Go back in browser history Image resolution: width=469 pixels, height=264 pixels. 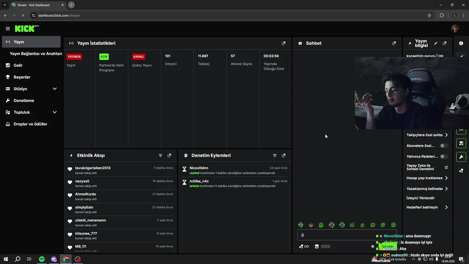[x=5, y=15]
